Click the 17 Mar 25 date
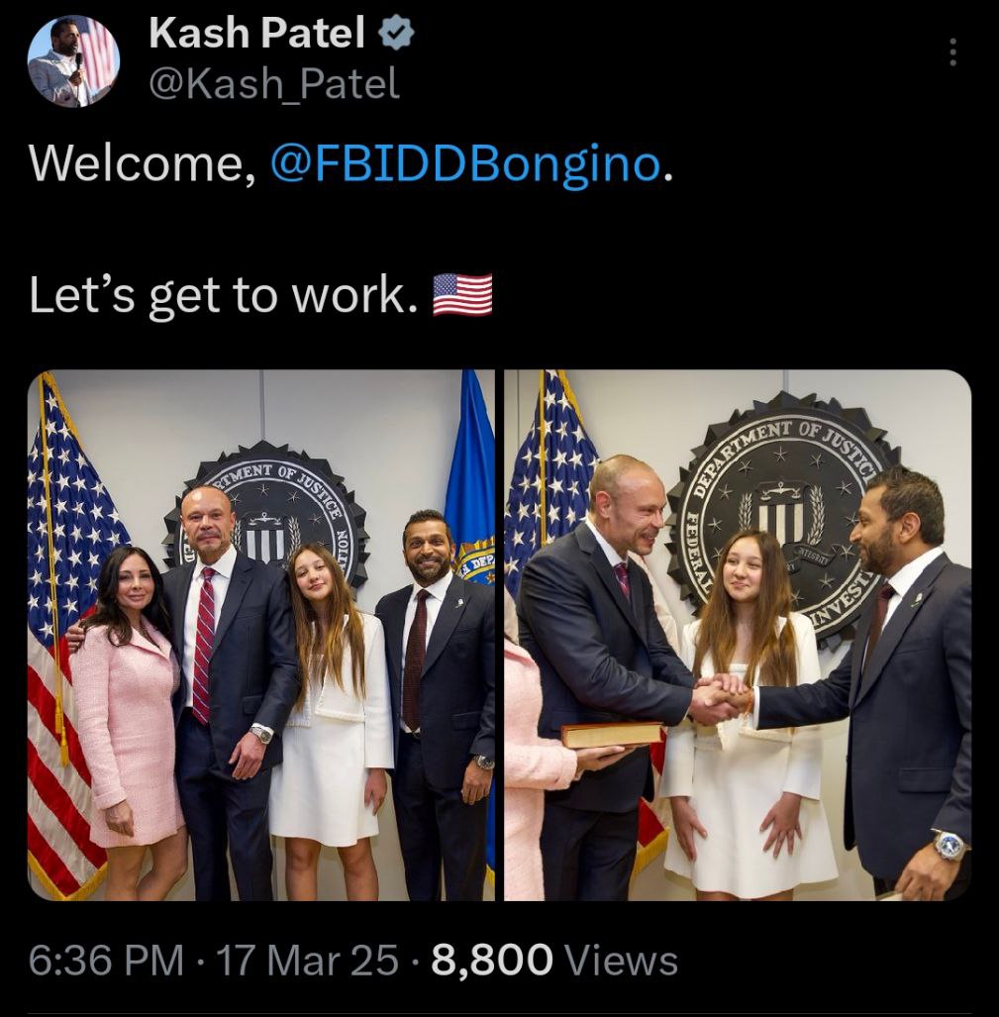The width and height of the screenshot is (999, 1017). 307,960
